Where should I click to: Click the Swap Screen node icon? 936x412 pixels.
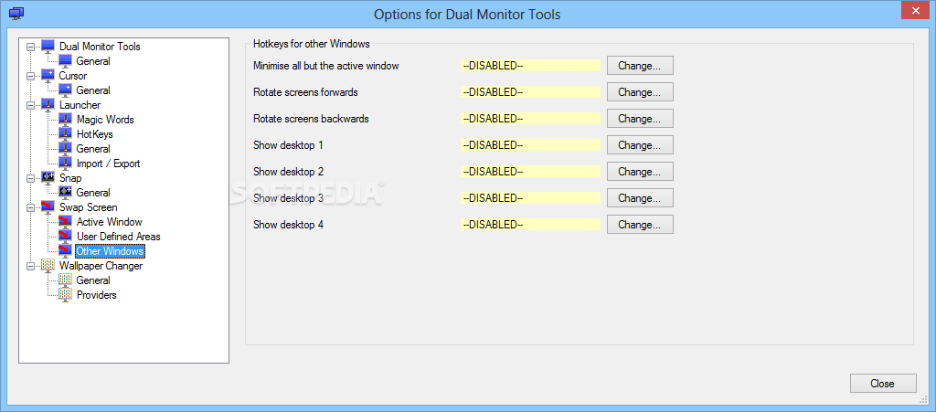point(48,207)
